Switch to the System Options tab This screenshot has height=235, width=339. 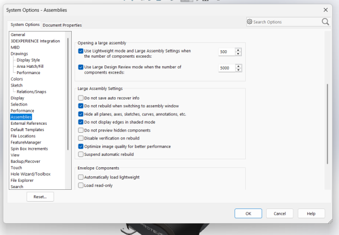click(x=25, y=25)
